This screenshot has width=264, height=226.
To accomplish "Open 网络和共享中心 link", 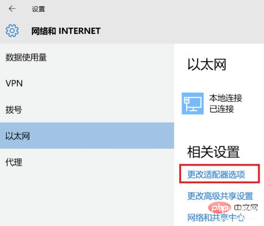I will (x=216, y=218).
